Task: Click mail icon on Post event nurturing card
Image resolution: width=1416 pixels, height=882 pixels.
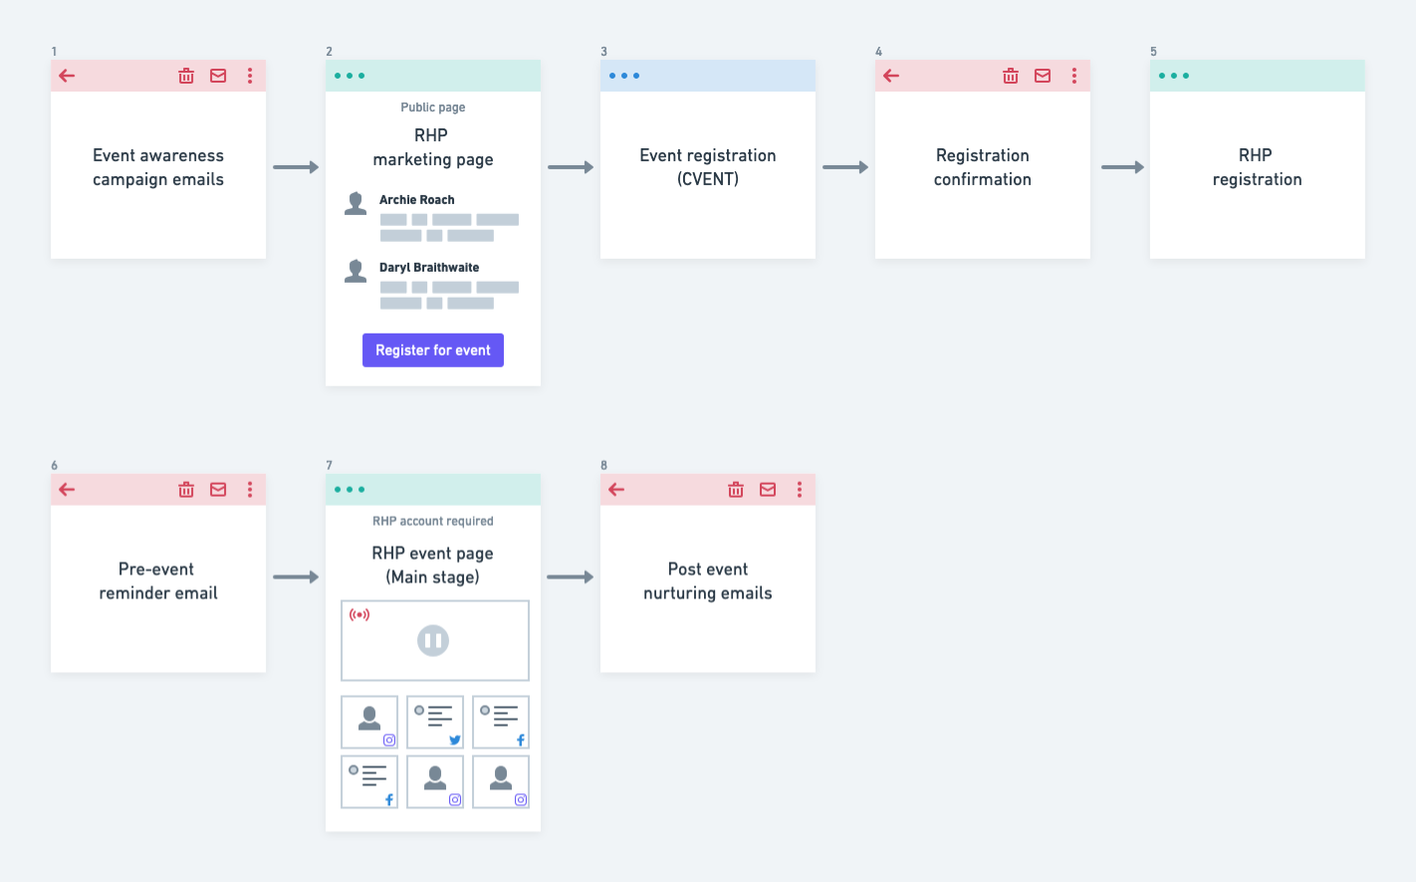Action: [x=768, y=490]
